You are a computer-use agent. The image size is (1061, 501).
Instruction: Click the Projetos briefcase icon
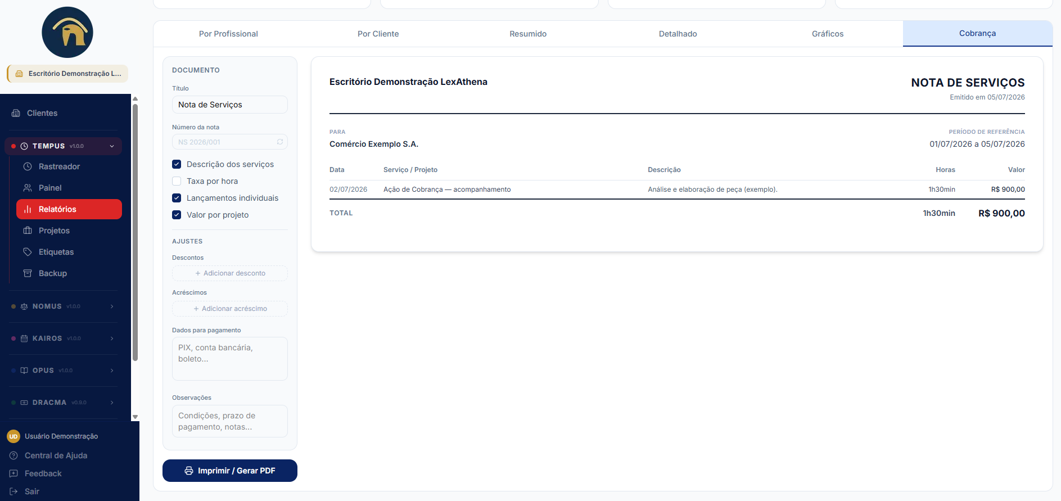28,231
